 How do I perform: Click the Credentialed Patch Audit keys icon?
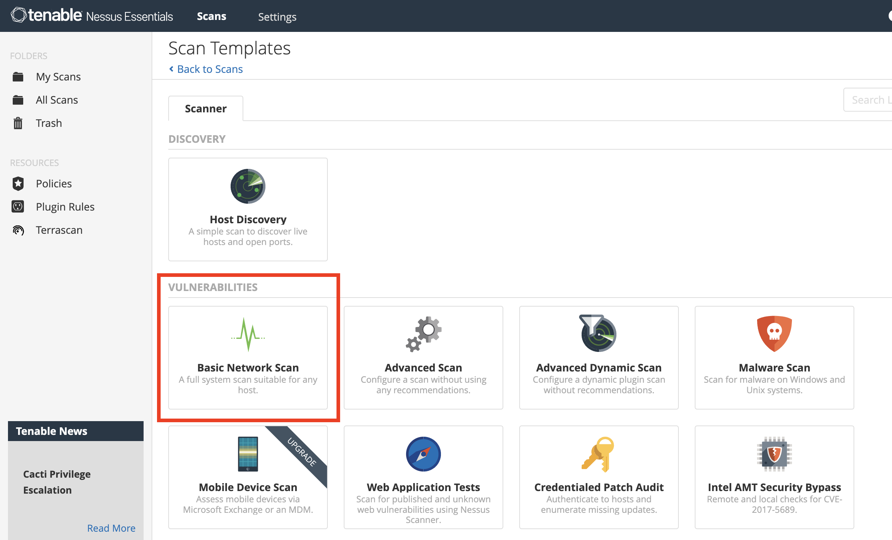point(598,454)
